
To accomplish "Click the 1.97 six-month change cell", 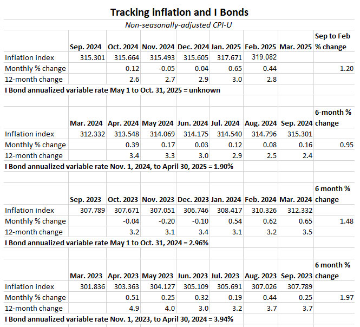I will pos(343,298).
